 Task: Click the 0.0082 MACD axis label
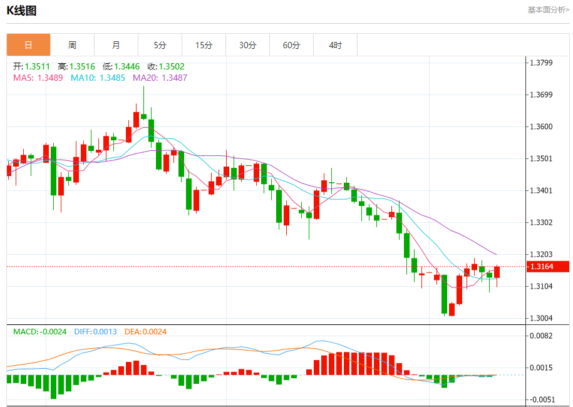coord(541,336)
